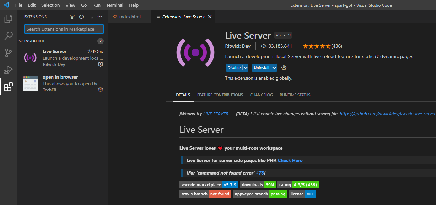Image resolution: width=436 pixels, height=205 pixels.
Task: Click the Live Server sidebar logo
Action: pyautogui.click(x=30, y=57)
